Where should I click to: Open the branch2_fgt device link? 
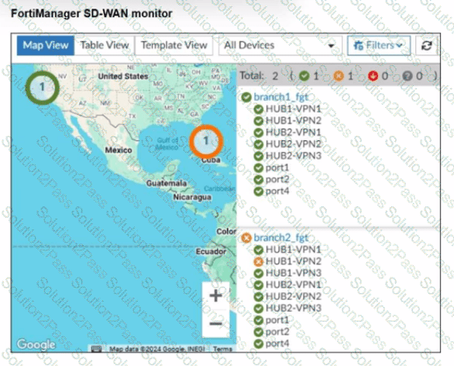pyautogui.click(x=281, y=238)
